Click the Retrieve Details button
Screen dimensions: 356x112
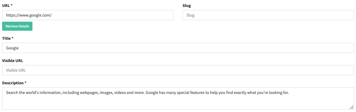click(x=17, y=26)
